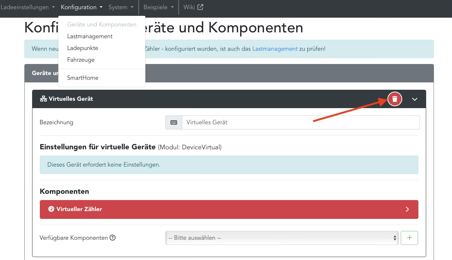Image resolution: width=452 pixels, height=260 pixels.
Task: Expand Virtueller Zähler with right chevron
Action: [x=407, y=209]
